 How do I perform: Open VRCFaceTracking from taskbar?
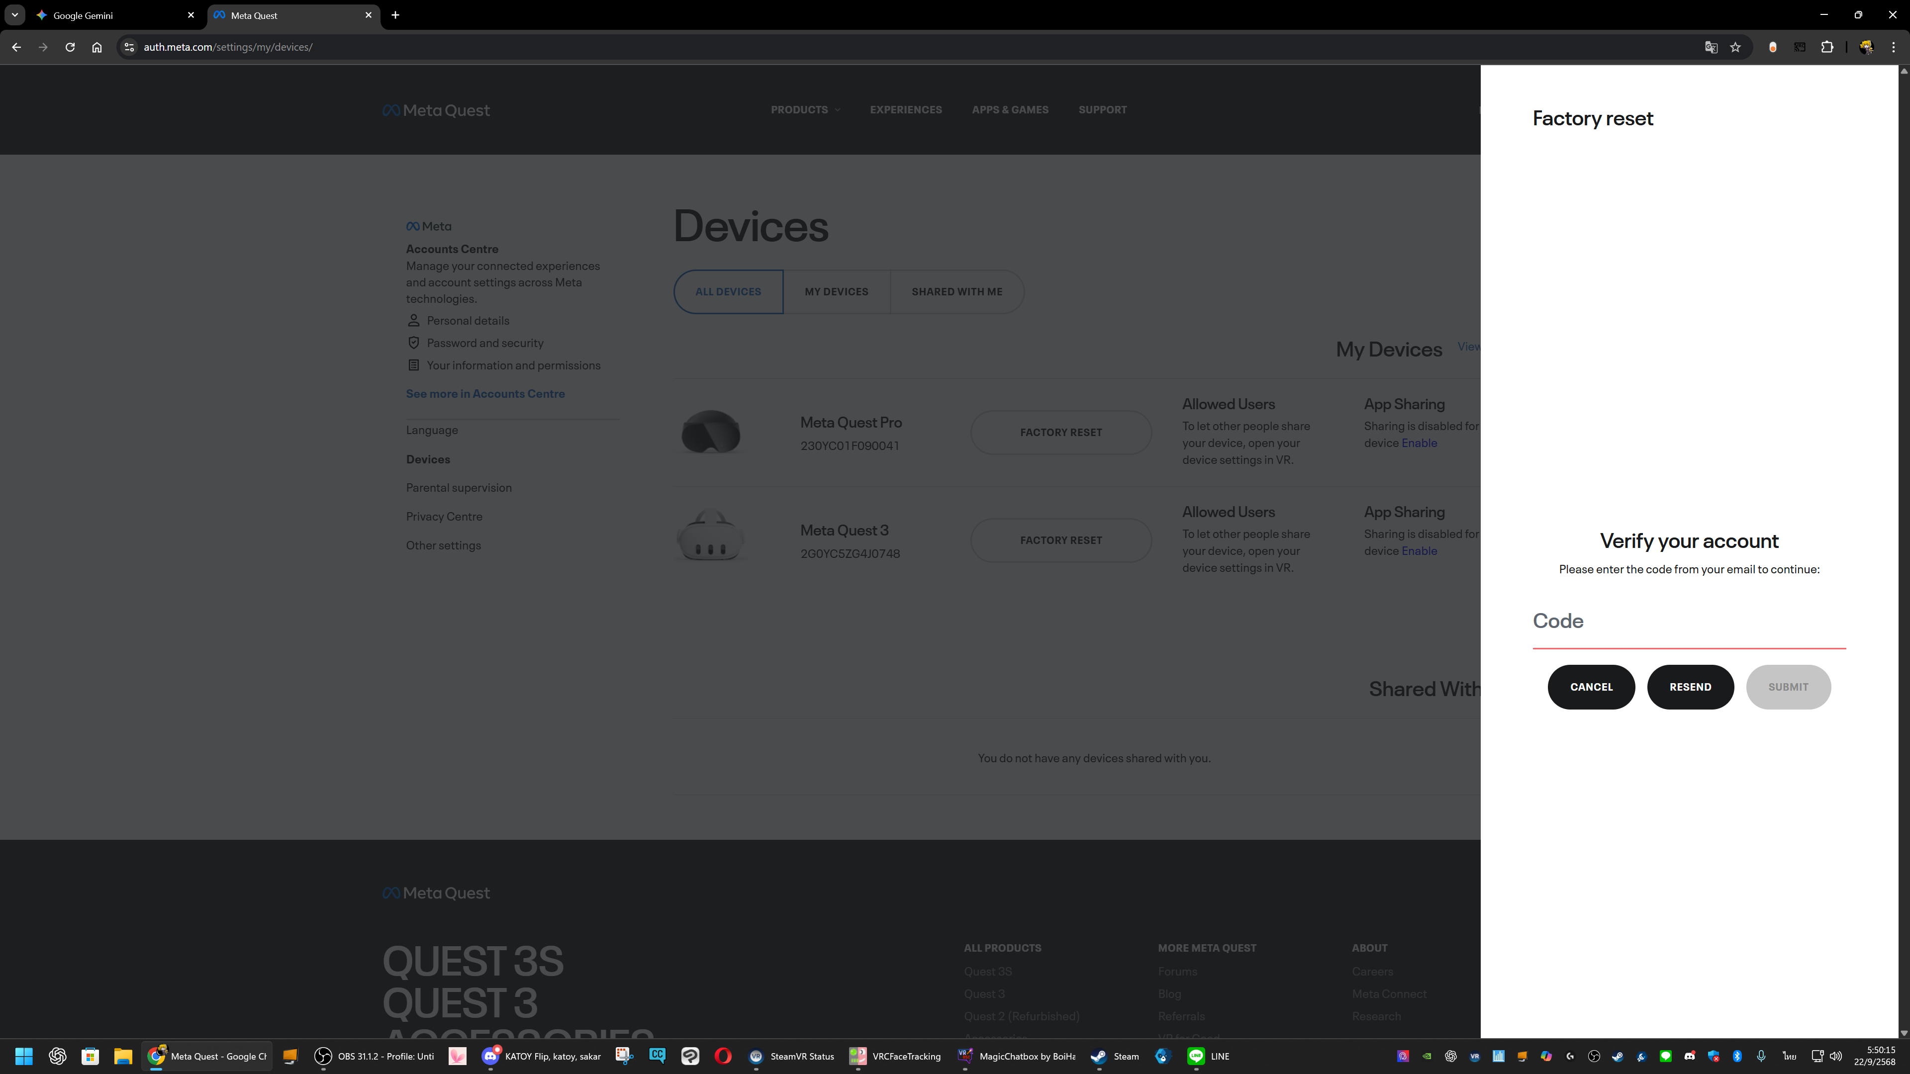tap(895, 1056)
